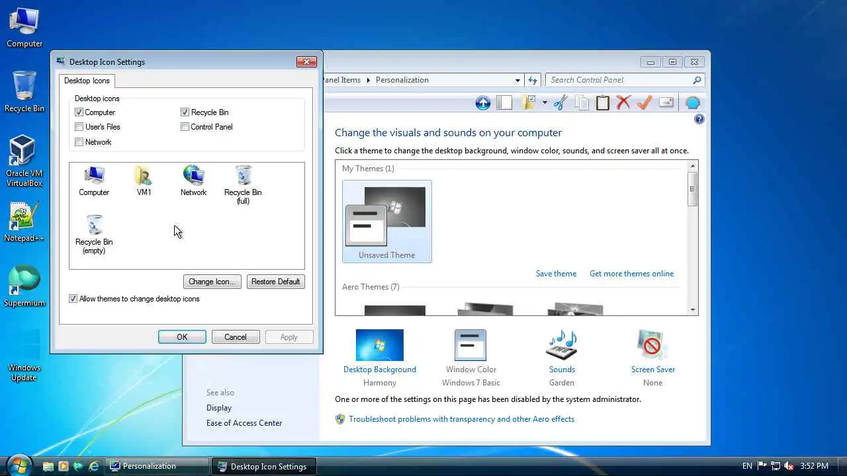This screenshot has height=476, width=847.
Task: Select the Computer icon in icon preview list
Action: tap(94, 181)
